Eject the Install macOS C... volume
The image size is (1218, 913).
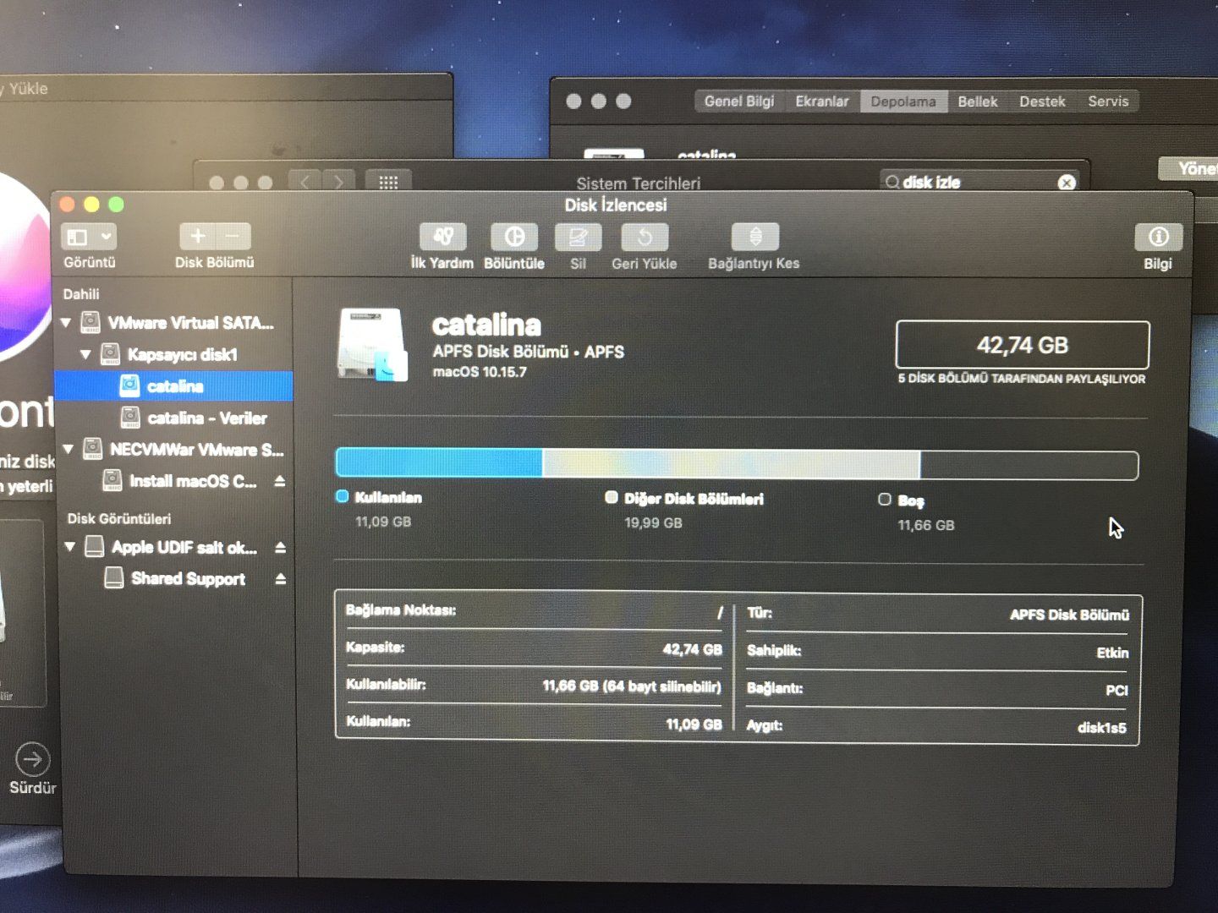(279, 481)
